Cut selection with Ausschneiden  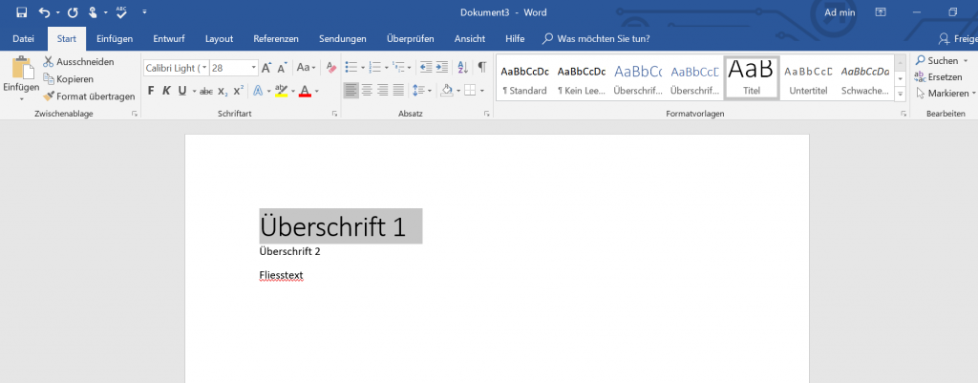[78, 61]
